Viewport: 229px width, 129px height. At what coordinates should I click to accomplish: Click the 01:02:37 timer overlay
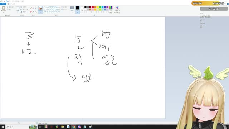click(x=214, y=9)
